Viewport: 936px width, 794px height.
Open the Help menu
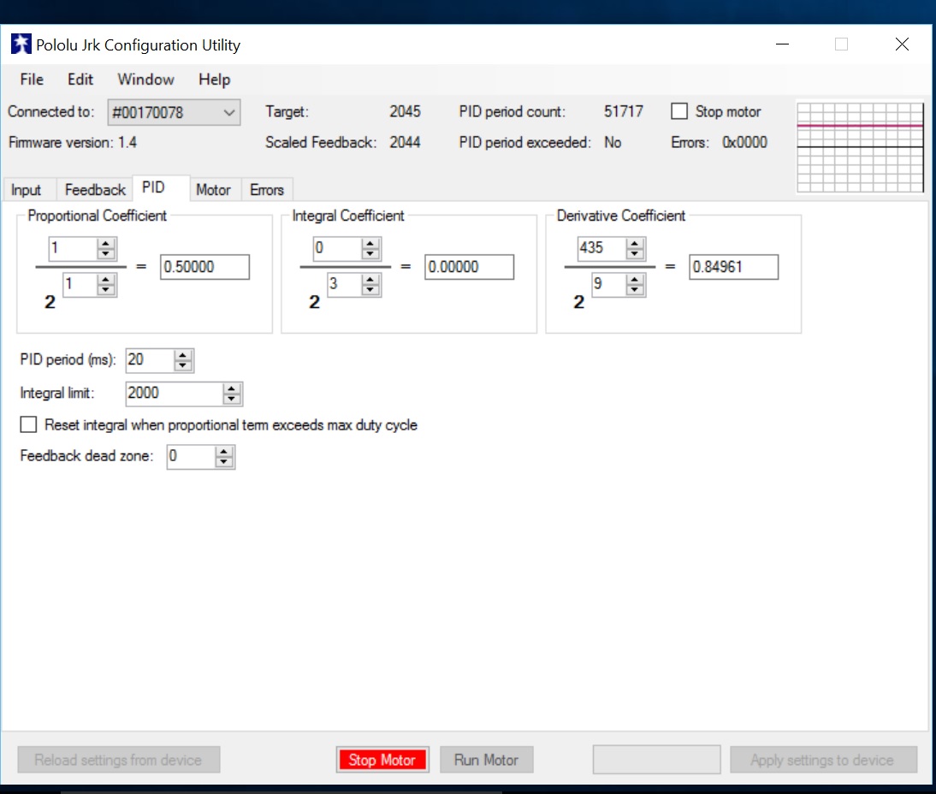pyautogui.click(x=214, y=80)
